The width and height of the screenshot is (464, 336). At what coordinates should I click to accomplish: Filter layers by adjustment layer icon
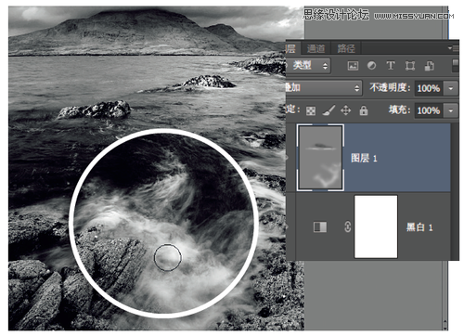pos(371,66)
